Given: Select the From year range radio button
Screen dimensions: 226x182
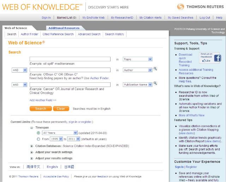Looking at the screenshot, I should point(38,139).
